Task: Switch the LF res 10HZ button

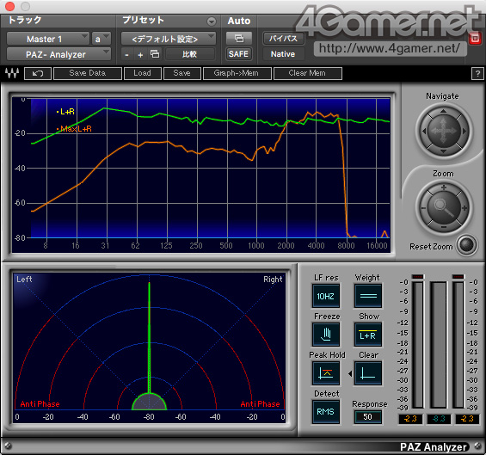Action: tap(326, 296)
